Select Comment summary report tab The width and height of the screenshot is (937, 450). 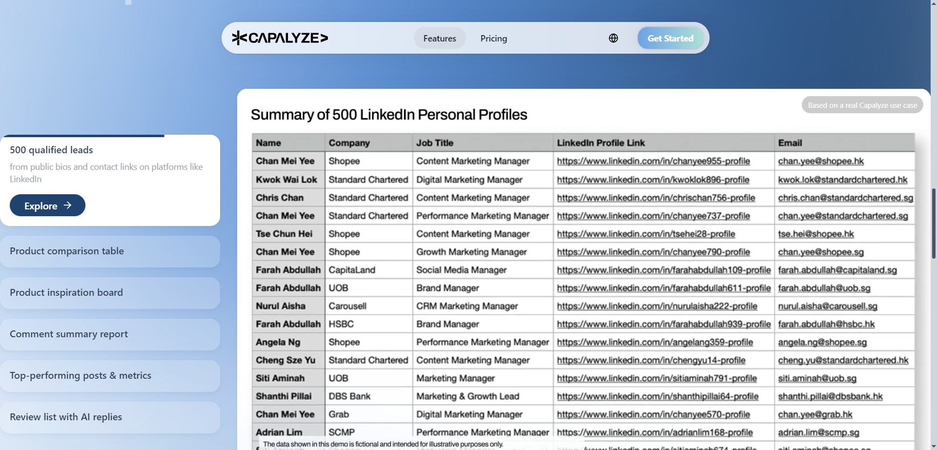point(110,334)
